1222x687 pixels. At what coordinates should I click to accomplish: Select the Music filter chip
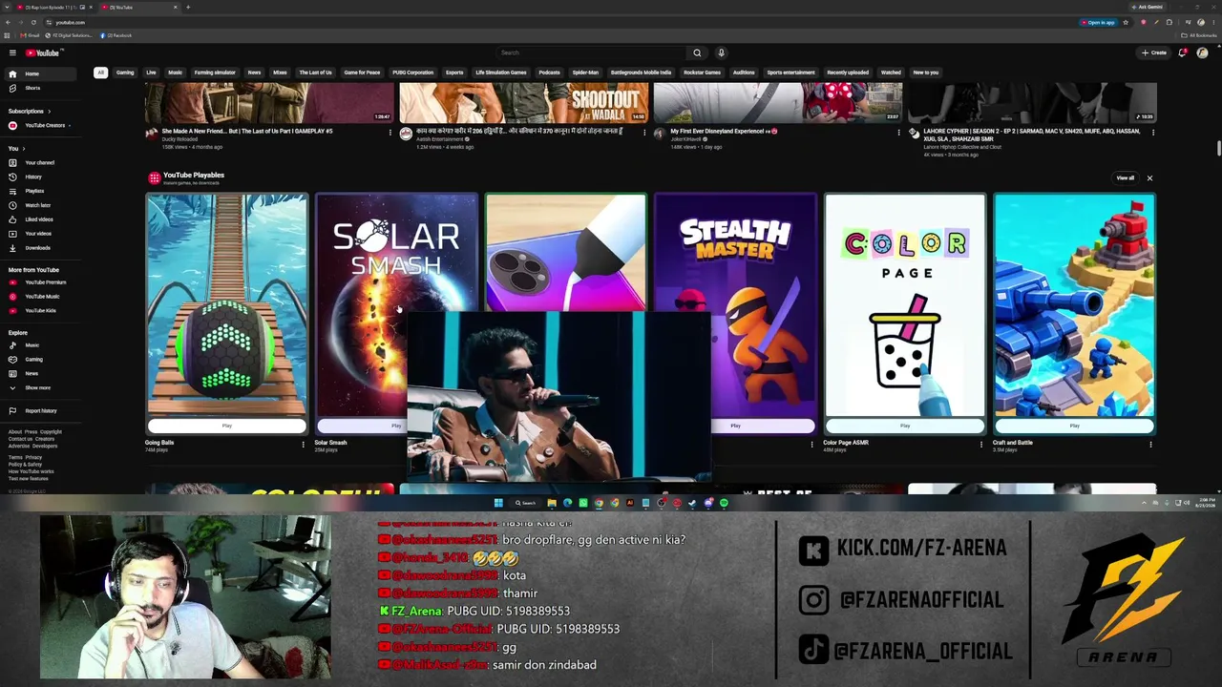click(176, 73)
